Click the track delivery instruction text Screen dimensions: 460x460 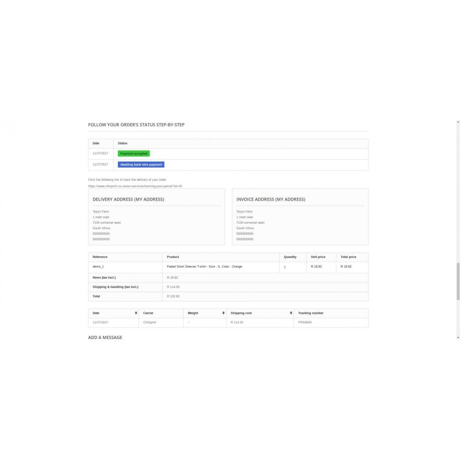127,179
